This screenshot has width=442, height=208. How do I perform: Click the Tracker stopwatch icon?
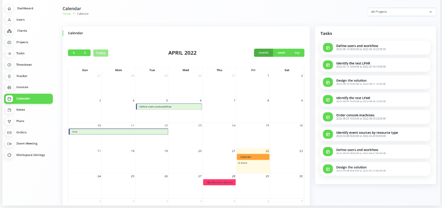tap(9, 76)
